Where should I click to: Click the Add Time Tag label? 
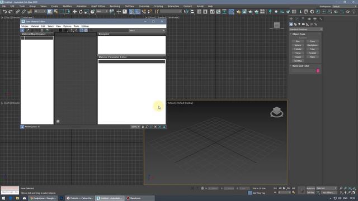pos(258,193)
